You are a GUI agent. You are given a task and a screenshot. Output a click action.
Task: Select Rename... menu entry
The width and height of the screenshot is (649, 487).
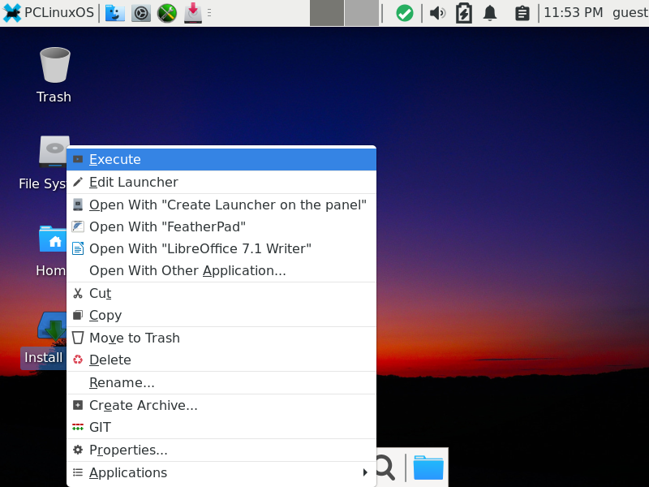point(221,383)
